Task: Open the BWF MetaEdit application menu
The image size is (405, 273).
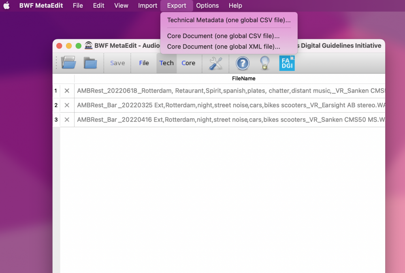Action: point(41,5)
